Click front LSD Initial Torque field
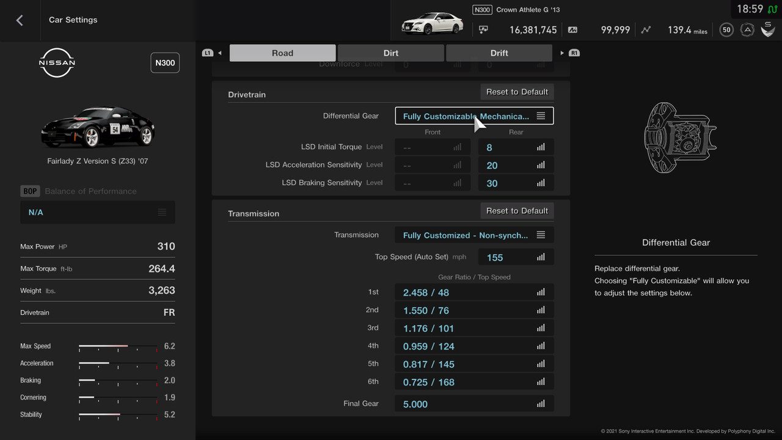This screenshot has height=440, width=782. (433, 147)
